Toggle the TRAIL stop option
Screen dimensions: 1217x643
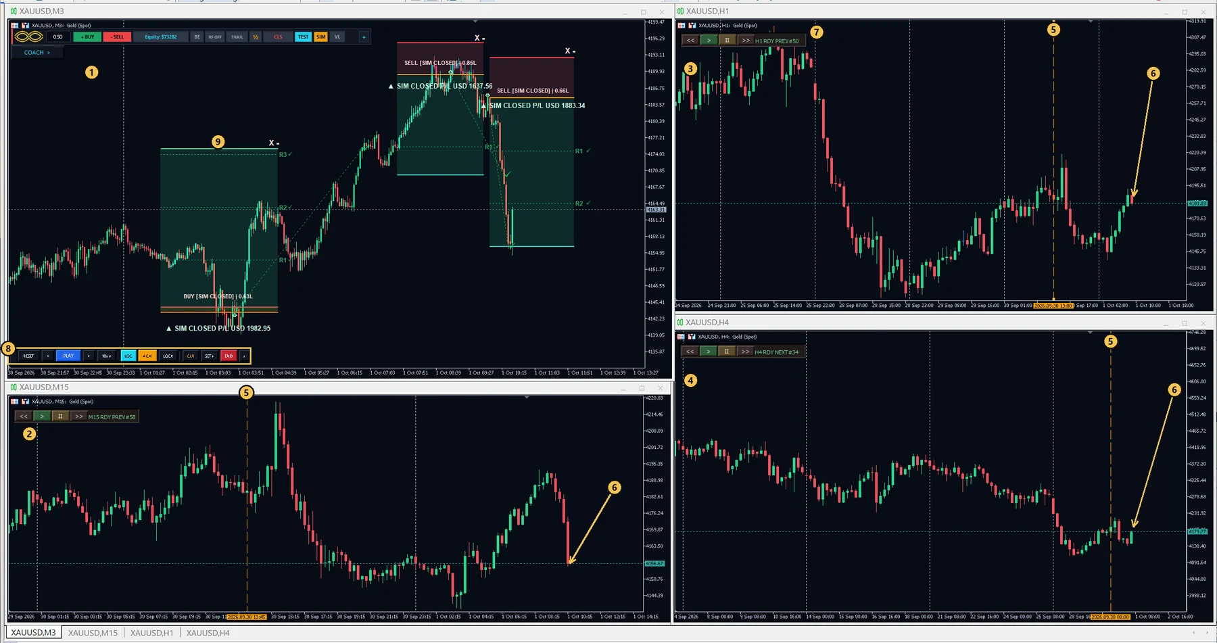click(x=237, y=37)
